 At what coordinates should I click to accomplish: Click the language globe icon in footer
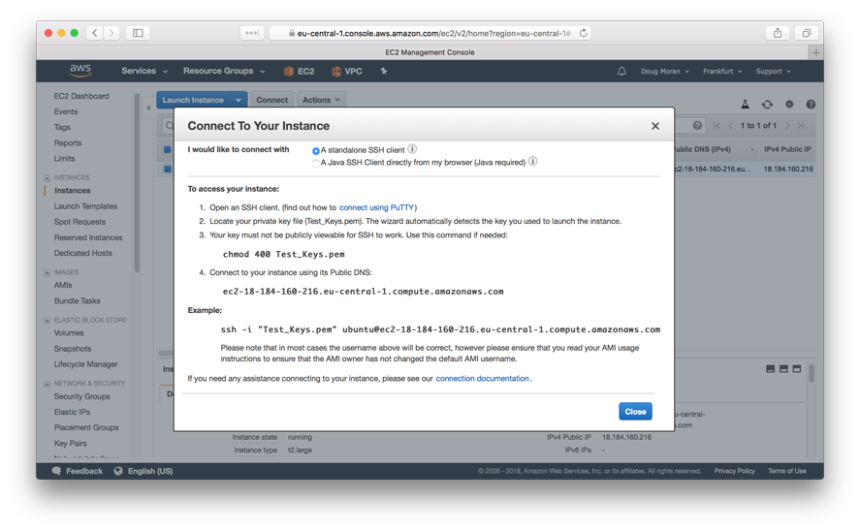(x=118, y=471)
